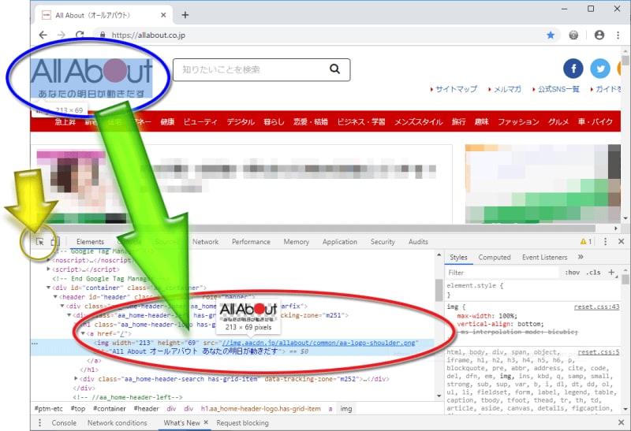This screenshot has height=431, width=631.
Task: Select the グルメ category
Action: tap(558, 121)
